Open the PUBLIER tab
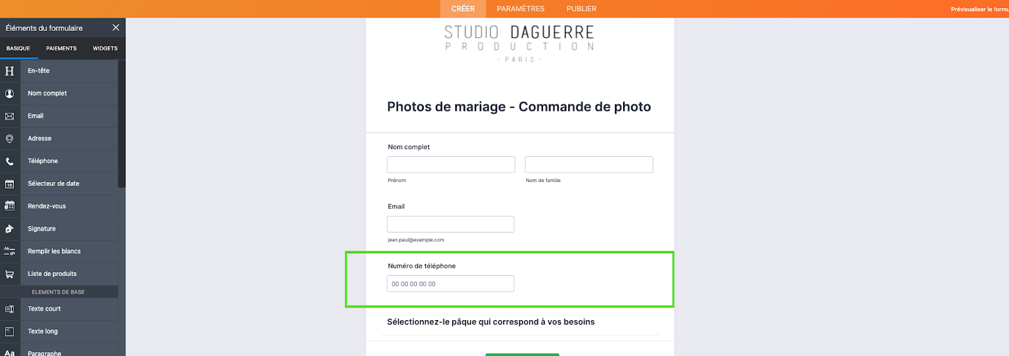The height and width of the screenshot is (356, 1009). pos(581,9)
